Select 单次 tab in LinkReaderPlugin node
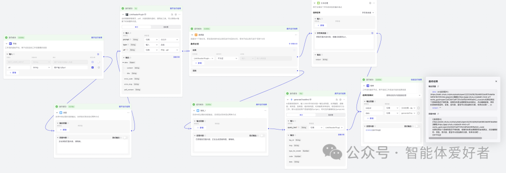This screenshot has width=506, height=173. click(136, 27)
